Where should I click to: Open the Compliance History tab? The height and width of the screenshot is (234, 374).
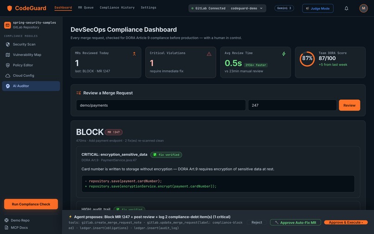(117, 7)
